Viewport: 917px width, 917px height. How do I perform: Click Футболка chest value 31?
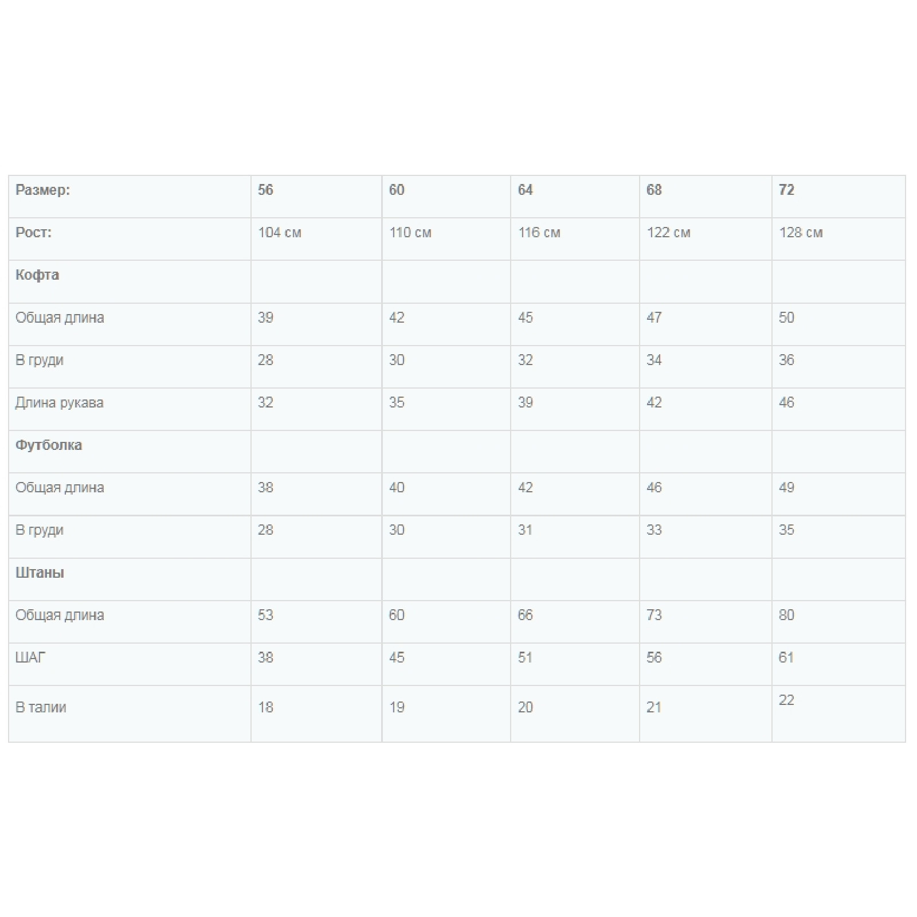[x=525, y=530]
